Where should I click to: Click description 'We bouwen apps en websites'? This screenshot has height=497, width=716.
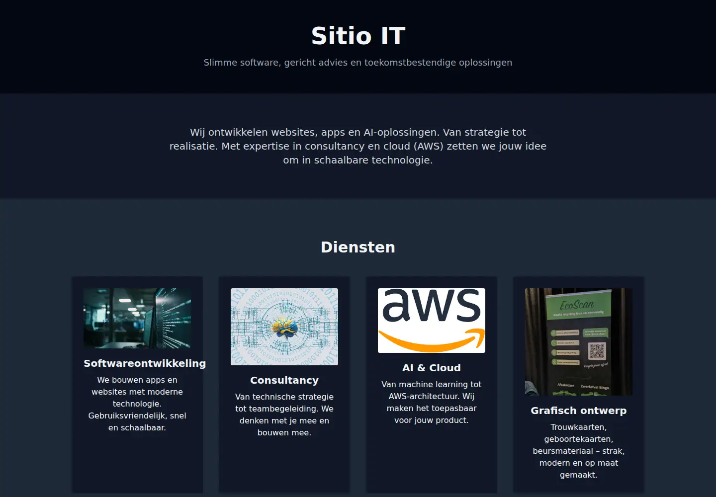pos(137,404)
